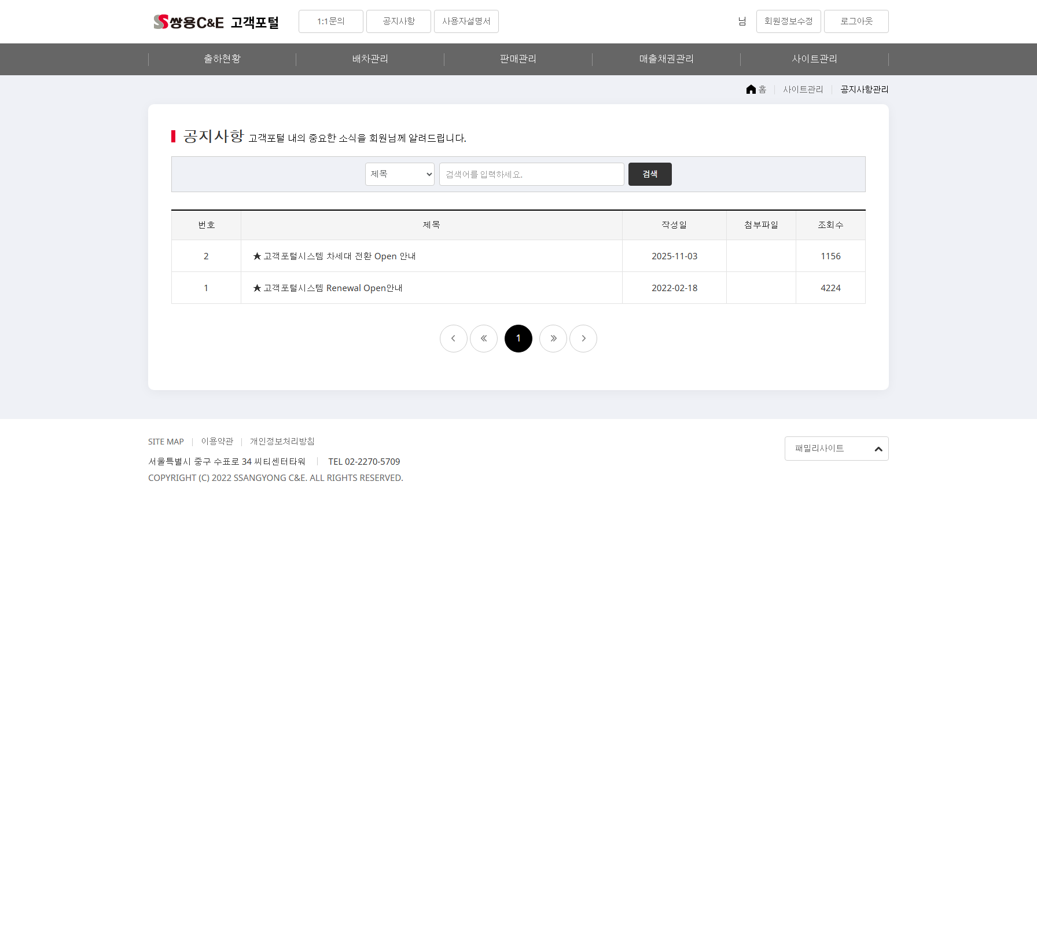Click 회원정보수정 button

789,21
